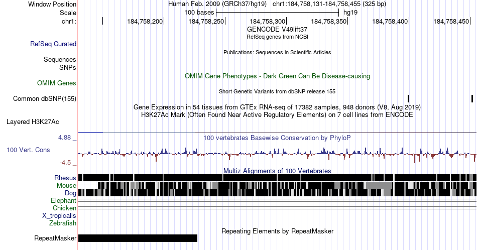Viewport: 477px width, 250px height.
Task: Click the Dog alignment bar
Action: [277, 193]
